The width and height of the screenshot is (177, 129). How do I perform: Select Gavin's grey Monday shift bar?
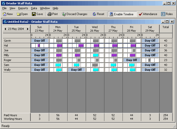59,41
